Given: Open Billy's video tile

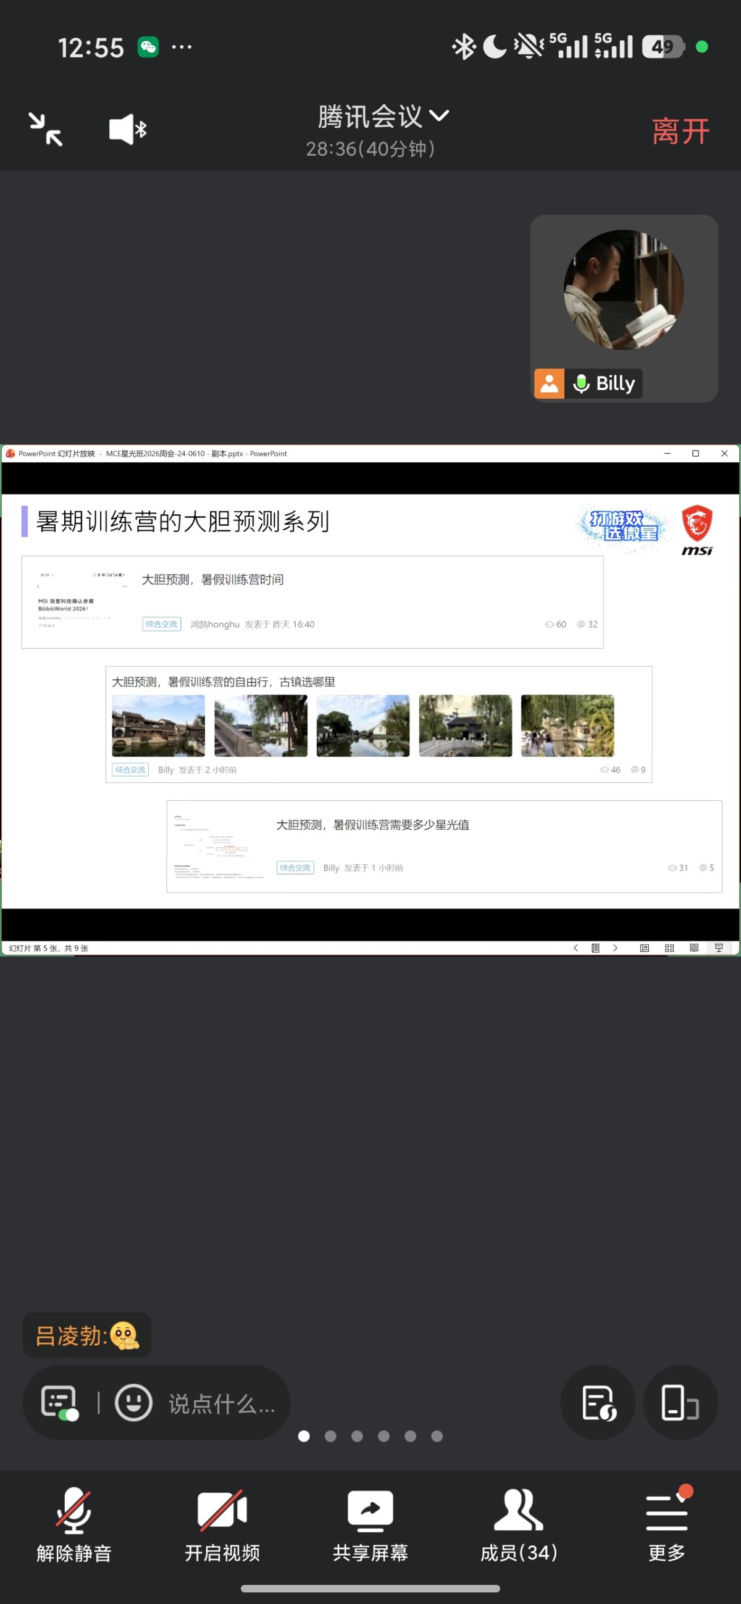Looking at the screenshot, I should click(x=623, y=308).
